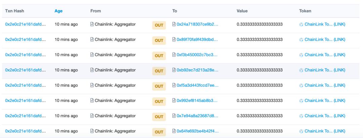Image resolution: width=363 pixels, height=138 pixels.
Task: Open txn hash 0x2e0c21e161dafd in 0x7e94a8a23687d8 row
Action: [x=26, y=116]
